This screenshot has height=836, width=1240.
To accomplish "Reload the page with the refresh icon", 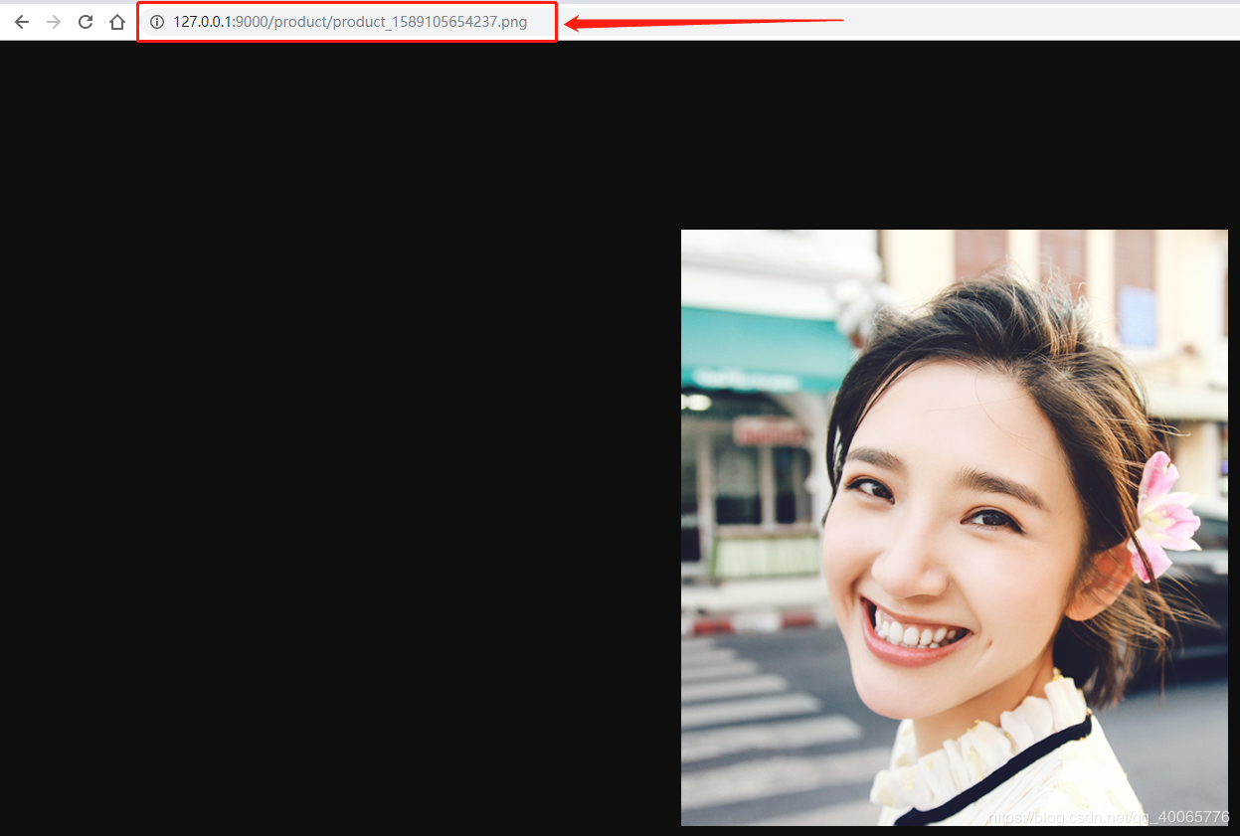I will click(x=86, y=22).
